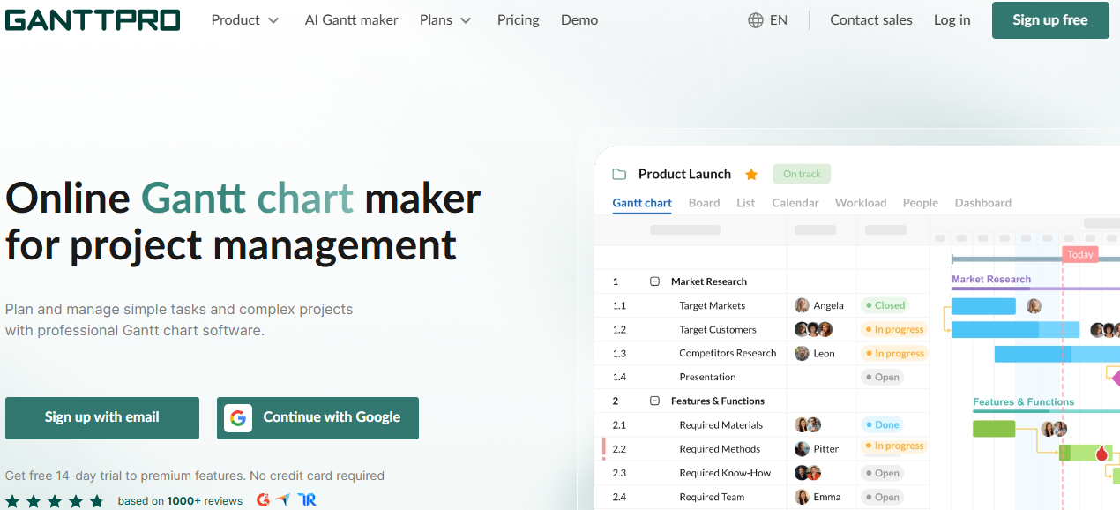Open the Demo link
The image size is (1120, 510).
click(x=579, y=19)
